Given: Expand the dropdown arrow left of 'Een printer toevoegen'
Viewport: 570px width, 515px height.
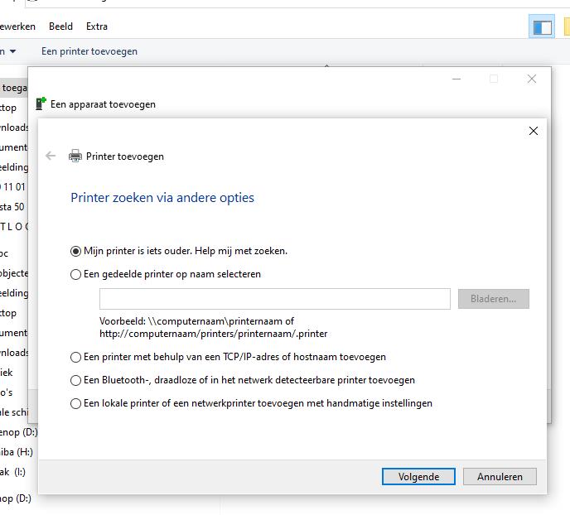Looking at the screenshot, I should coord(12,51).
